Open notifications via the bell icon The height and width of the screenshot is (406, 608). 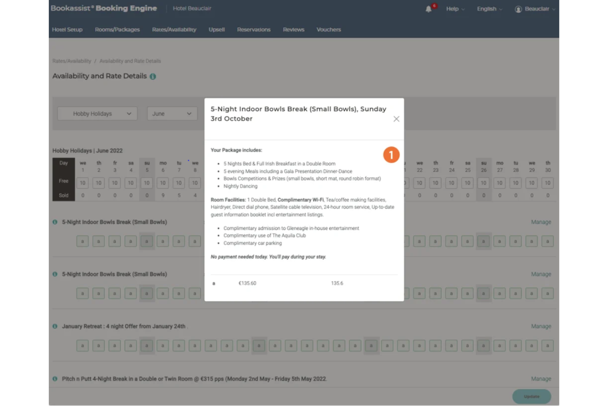coord(428,8)
